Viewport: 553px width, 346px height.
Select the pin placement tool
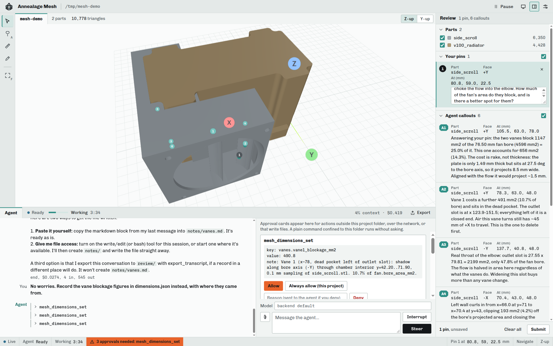pyautogui.click(x=7, y=33)
